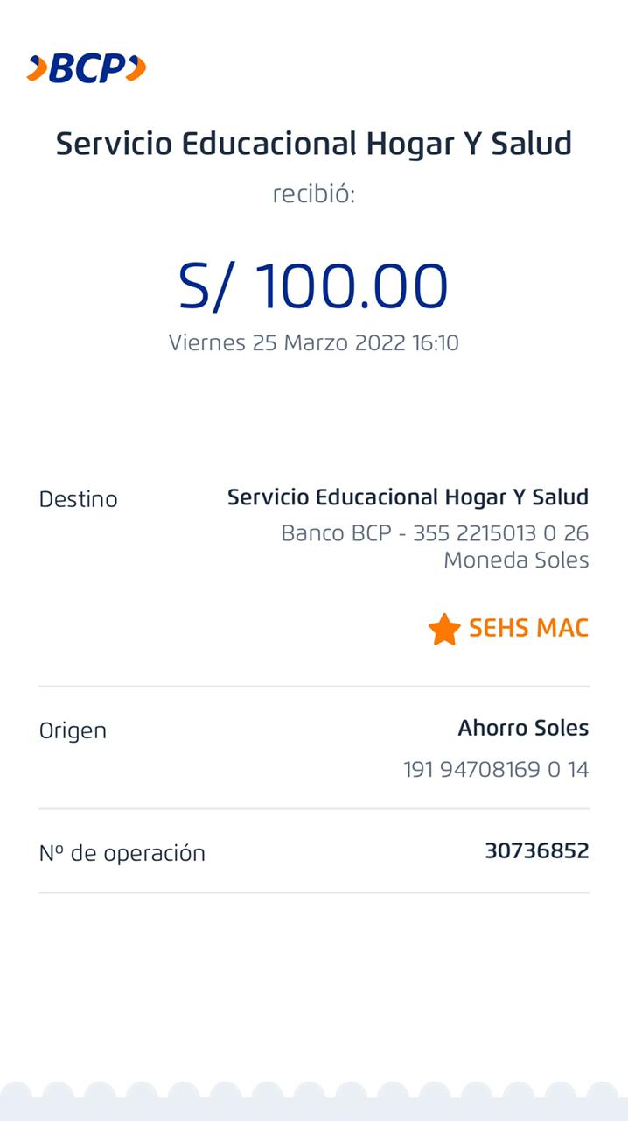Click the word recibió under the heading
The image size is (628, 1121).
click(313, 194)
